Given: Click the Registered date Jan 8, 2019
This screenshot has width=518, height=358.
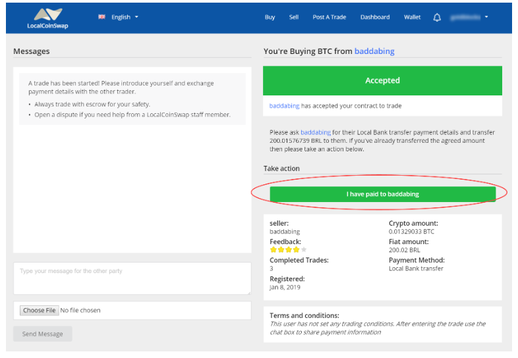Looking at the screenshot, I should (285, 288).
